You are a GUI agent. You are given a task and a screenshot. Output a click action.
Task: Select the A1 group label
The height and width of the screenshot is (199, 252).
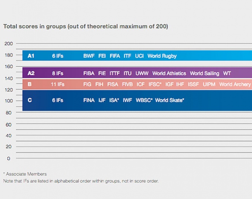pos(31,56)
